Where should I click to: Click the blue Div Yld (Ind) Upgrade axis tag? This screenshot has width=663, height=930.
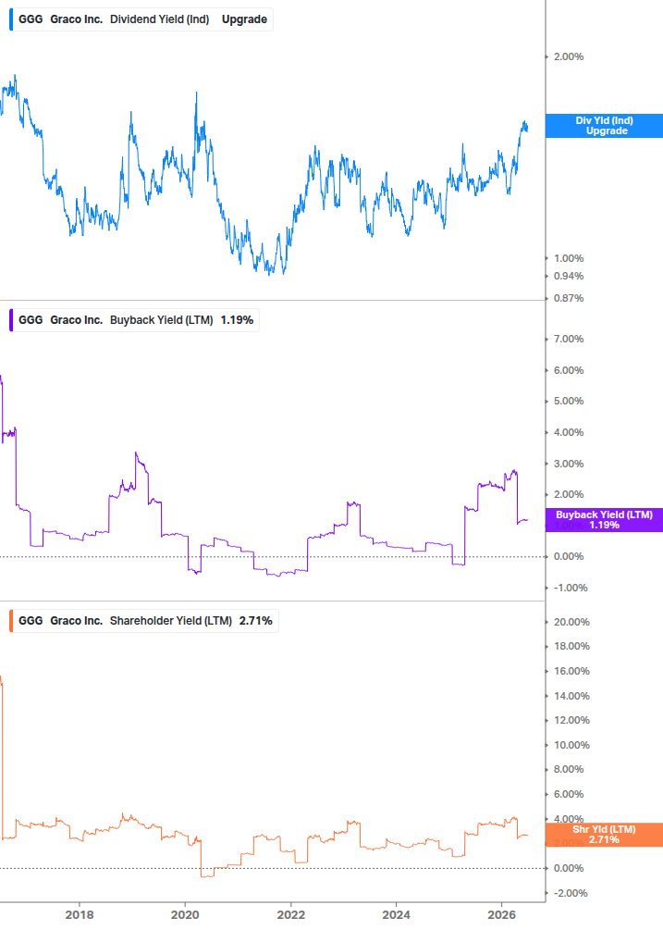point(604,126)
